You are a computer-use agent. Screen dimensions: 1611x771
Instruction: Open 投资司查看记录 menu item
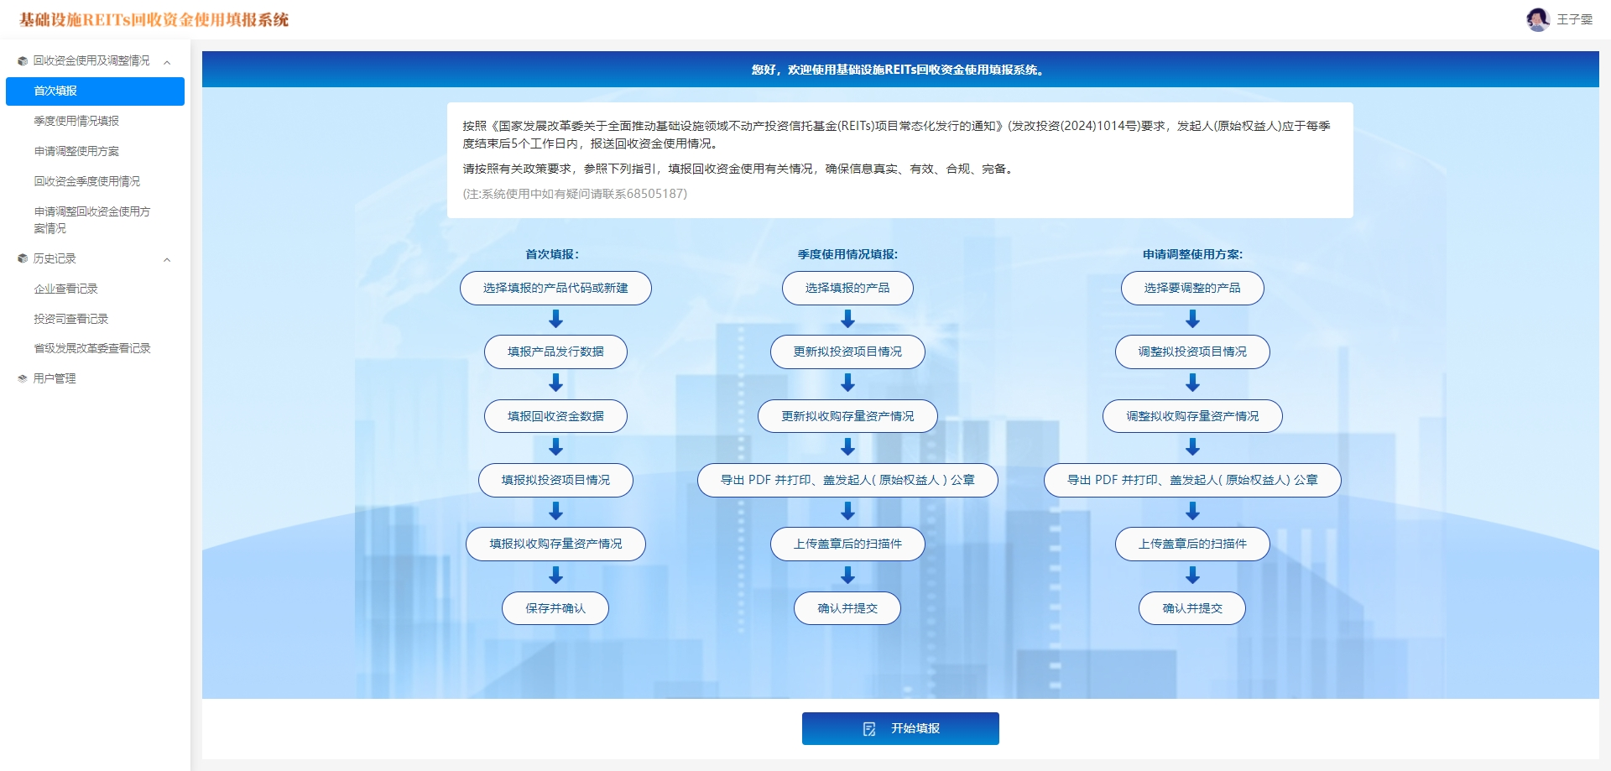click(71, 319)
